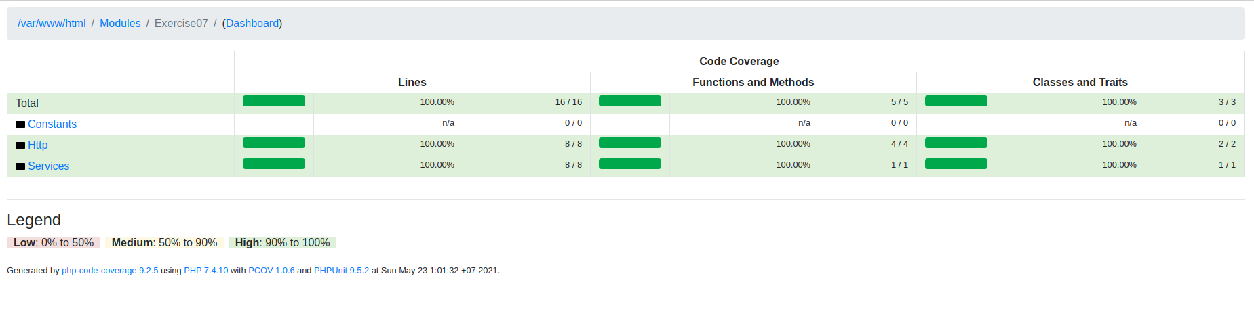Click the 3 / 3 classes count
This screenshot has height=320, width=1254.
(x=1227, y=102)
